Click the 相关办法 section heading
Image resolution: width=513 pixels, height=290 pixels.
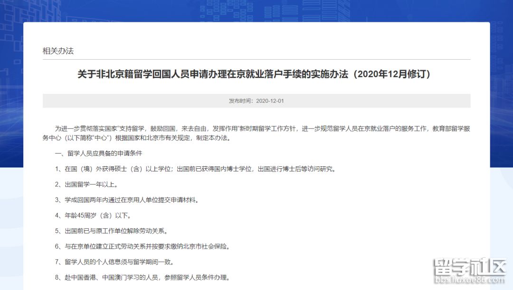[x=58, y=51]
